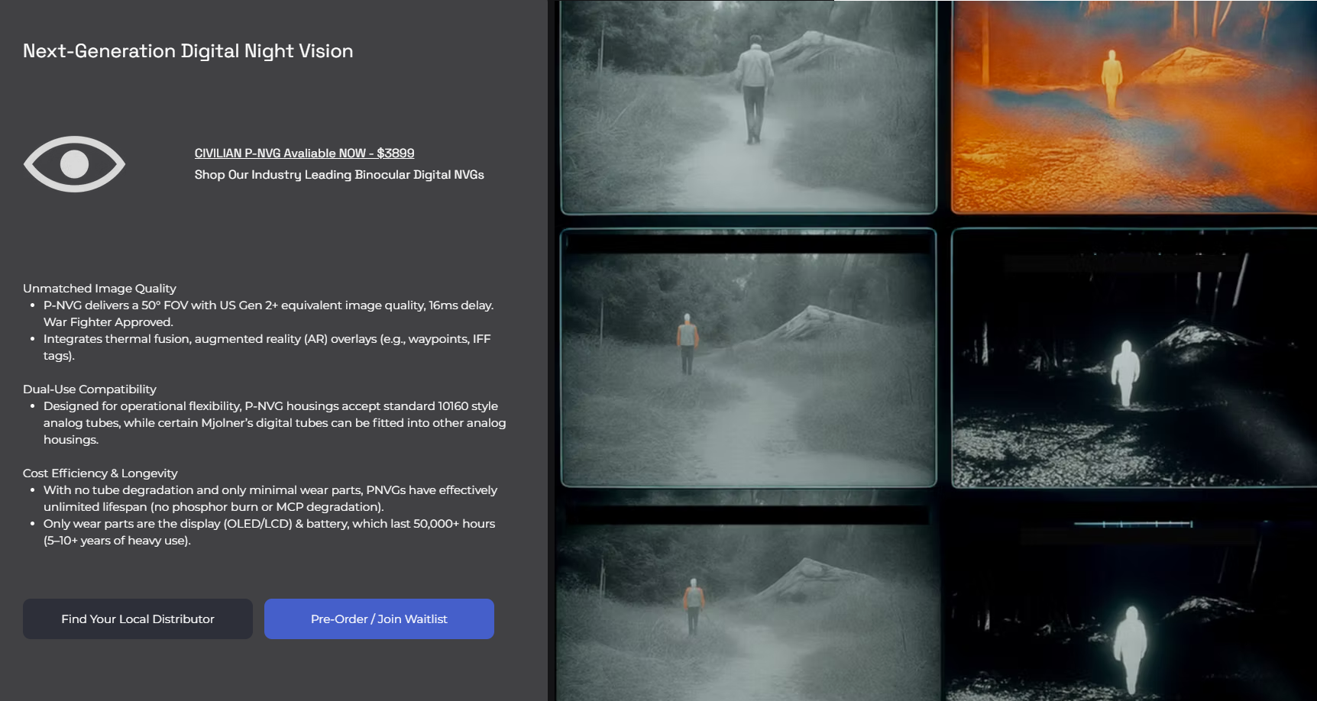Open the night vision image of man in white jacket

tap(749, 107)
